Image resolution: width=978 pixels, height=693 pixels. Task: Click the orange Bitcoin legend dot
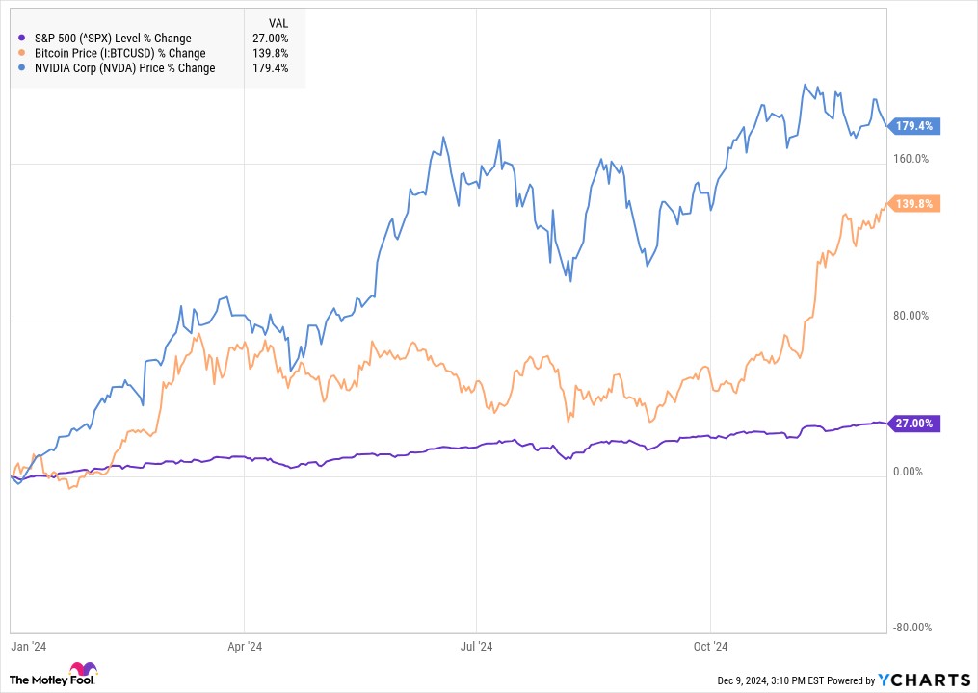coord(22,53)
